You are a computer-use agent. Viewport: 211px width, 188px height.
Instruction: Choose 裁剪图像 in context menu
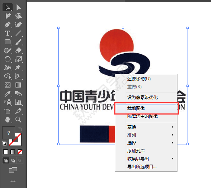tap(146, 108)
